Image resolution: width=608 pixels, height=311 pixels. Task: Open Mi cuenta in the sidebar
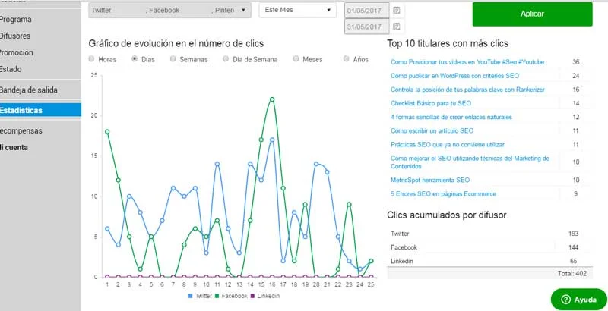(14, 147)
